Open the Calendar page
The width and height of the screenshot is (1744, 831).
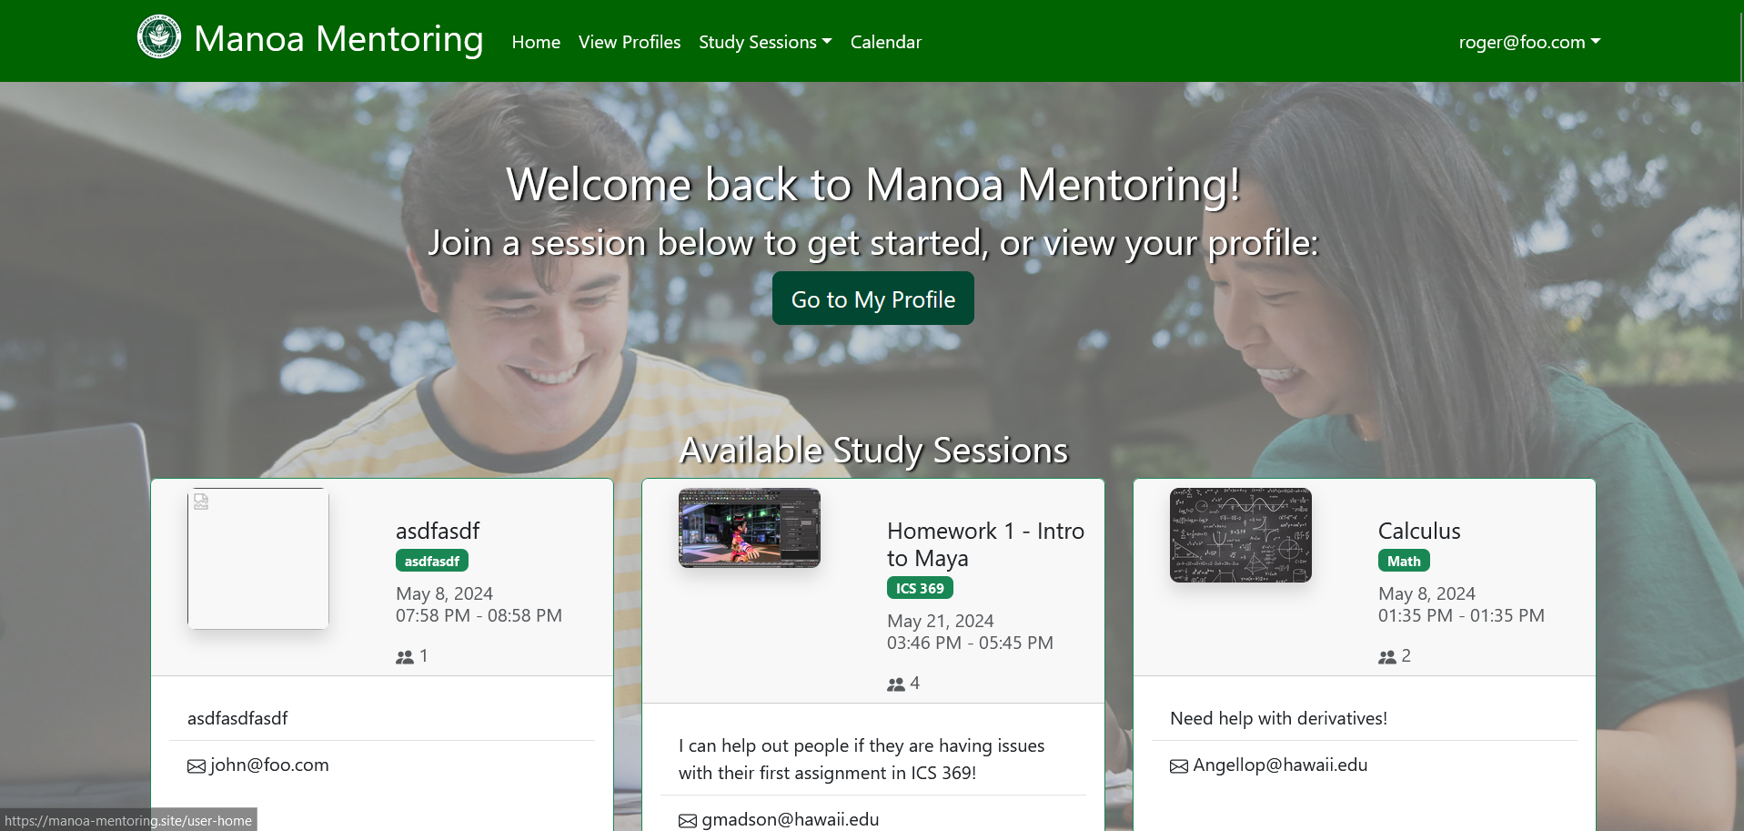click(885, 42)
